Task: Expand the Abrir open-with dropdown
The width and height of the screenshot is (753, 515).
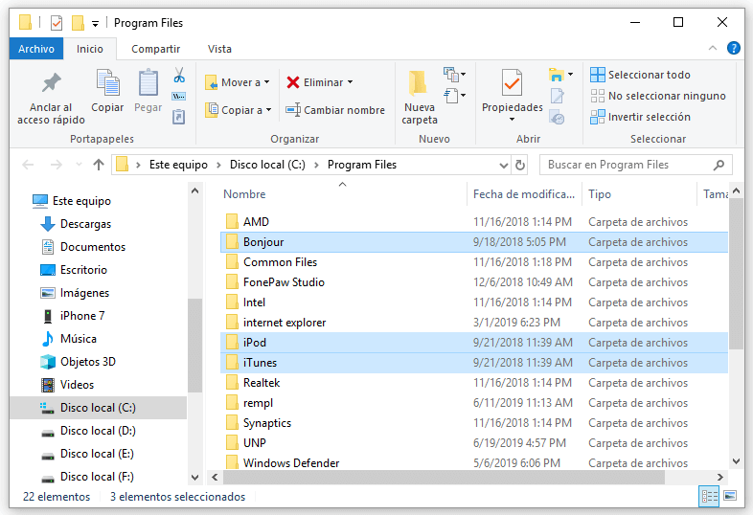Action: (x=571, y=75)
